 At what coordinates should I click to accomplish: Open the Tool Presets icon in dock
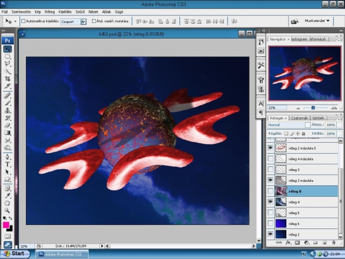tap(261, 66)
